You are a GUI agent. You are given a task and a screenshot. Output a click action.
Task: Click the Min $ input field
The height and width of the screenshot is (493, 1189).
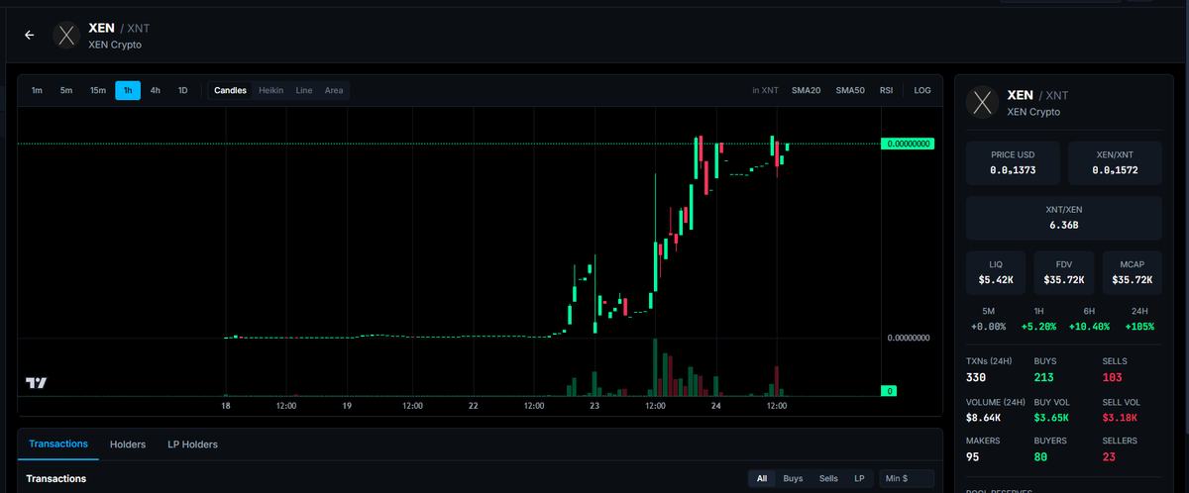click(x=907, y=478)
